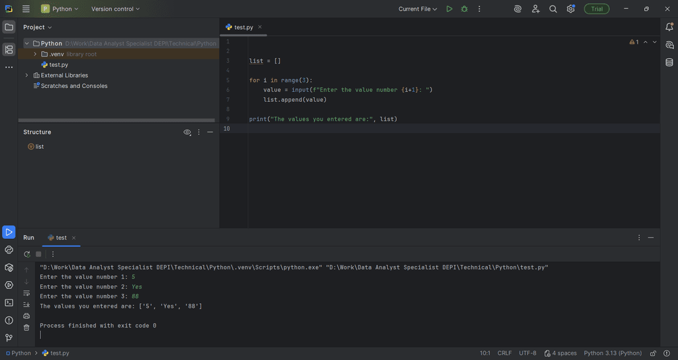Open Version control dropdown
The width and height of the screenshot is (678, 360).
pyautogui.click(x=115, y=9)
